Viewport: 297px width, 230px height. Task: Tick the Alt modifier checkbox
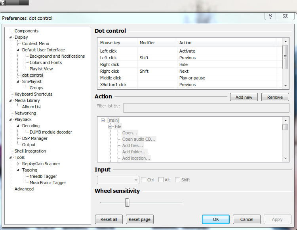[x=161, y=180]
